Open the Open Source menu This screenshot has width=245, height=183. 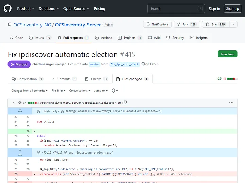click(76, 9)
